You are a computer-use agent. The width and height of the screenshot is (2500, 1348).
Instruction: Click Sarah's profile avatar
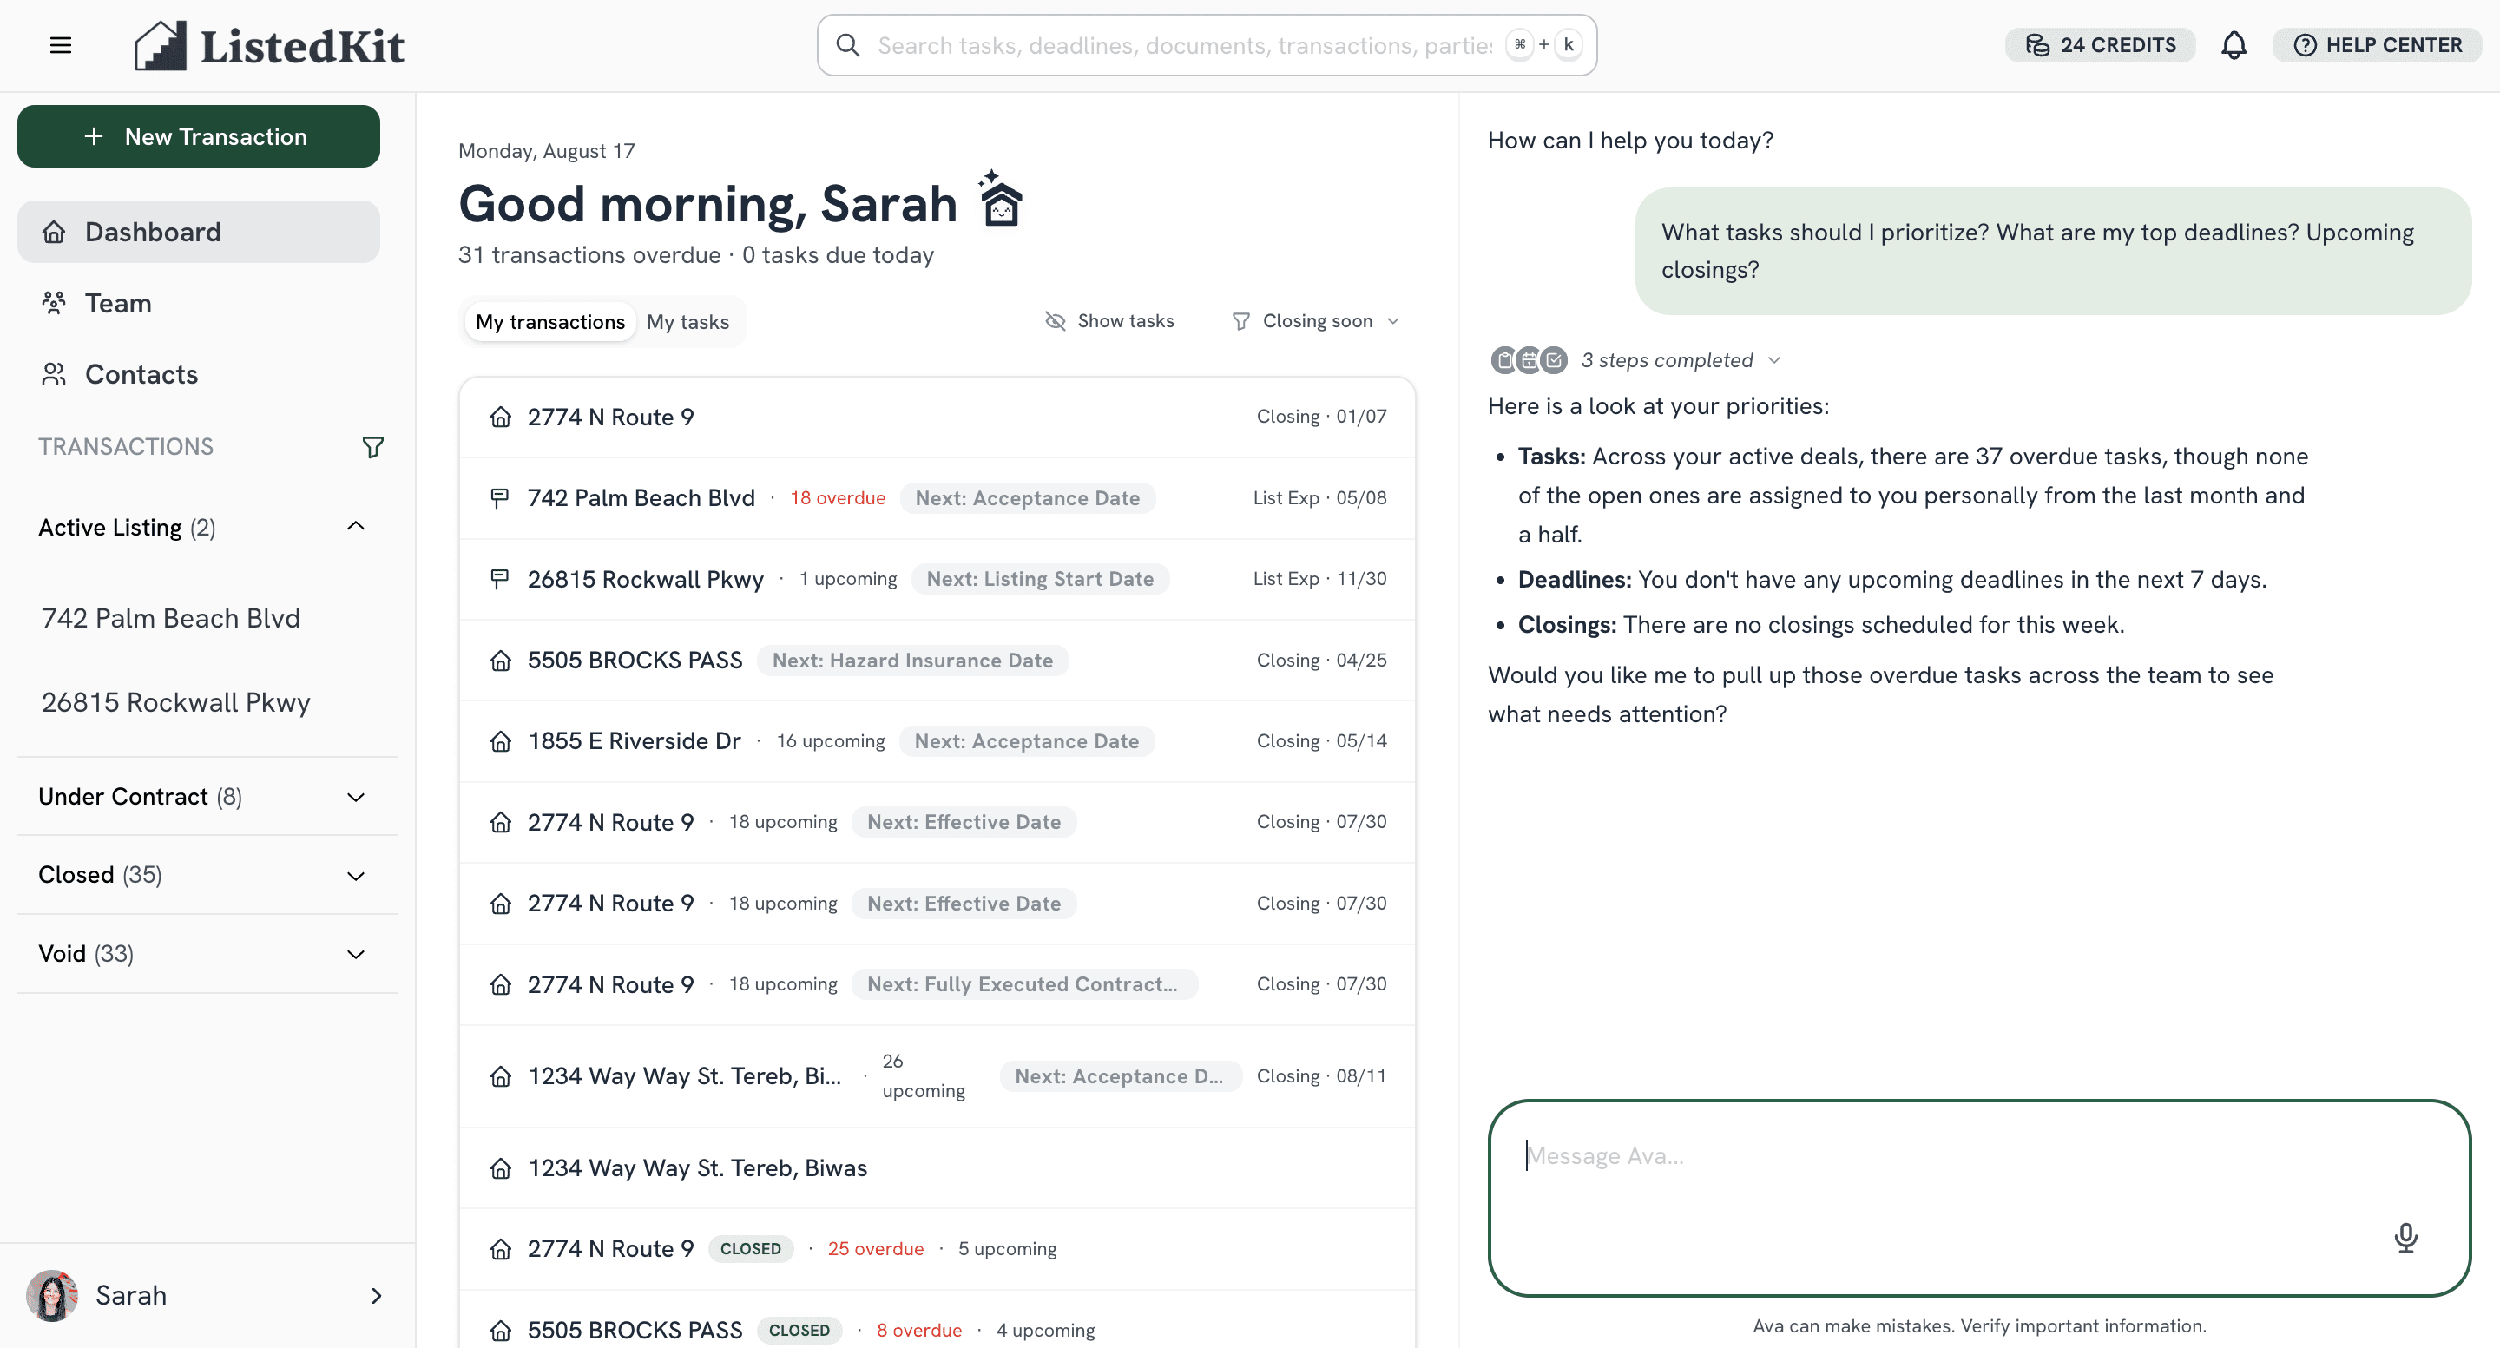click(x=51, y=1296)
